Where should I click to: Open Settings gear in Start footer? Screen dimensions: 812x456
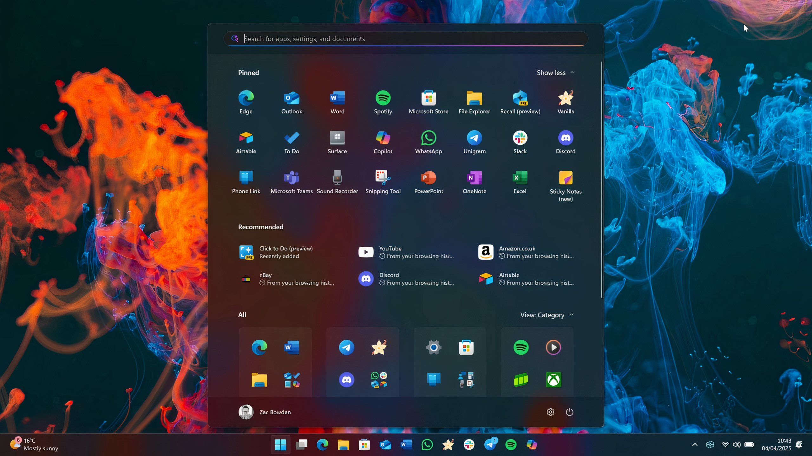tap(551, 412)
